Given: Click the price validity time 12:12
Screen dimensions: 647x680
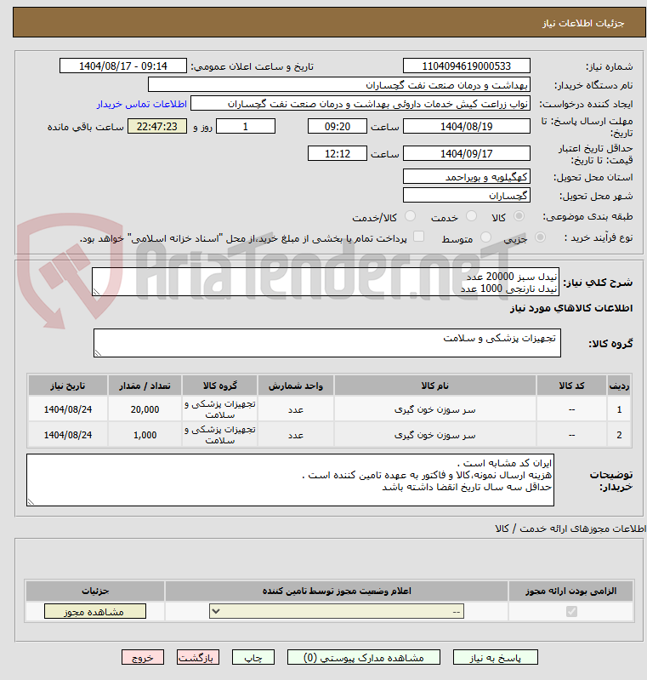Looking at the screenshot, I should click(338, 153).
